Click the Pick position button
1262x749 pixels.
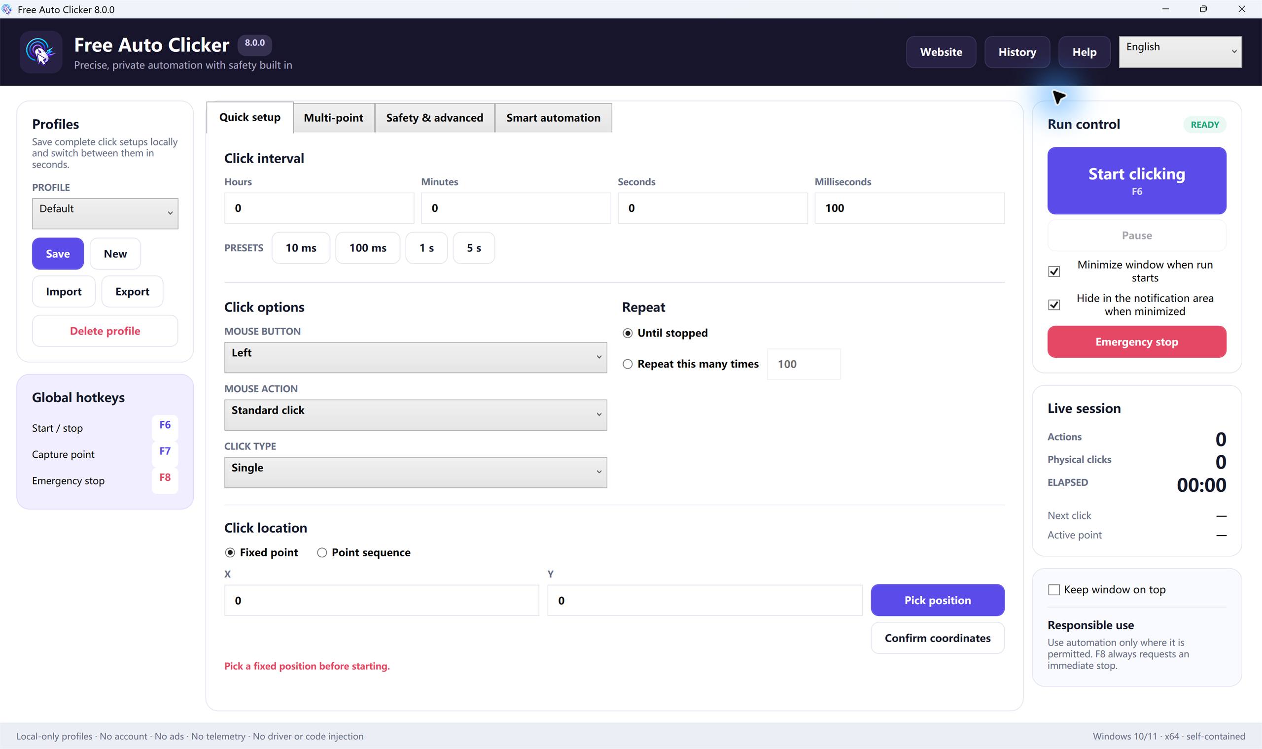click(x=938, y=601)
